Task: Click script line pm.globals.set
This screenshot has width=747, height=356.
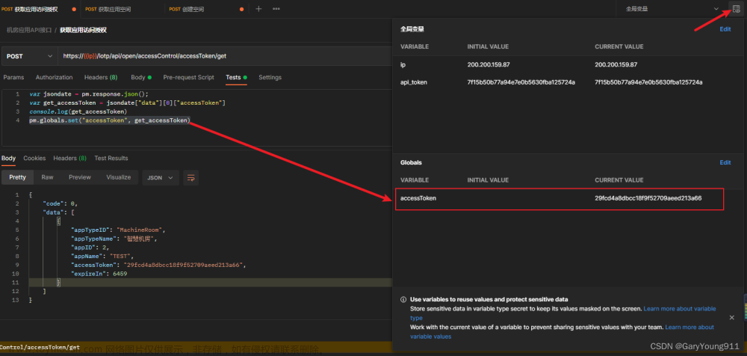Action: pyautogui.click(x=110, y=120)
